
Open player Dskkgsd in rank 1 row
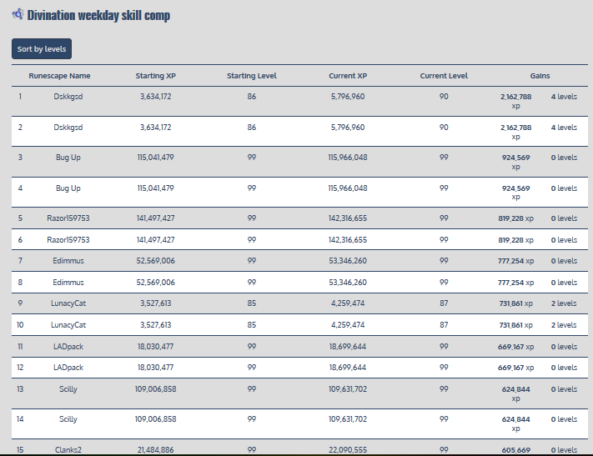pos(69,97)
